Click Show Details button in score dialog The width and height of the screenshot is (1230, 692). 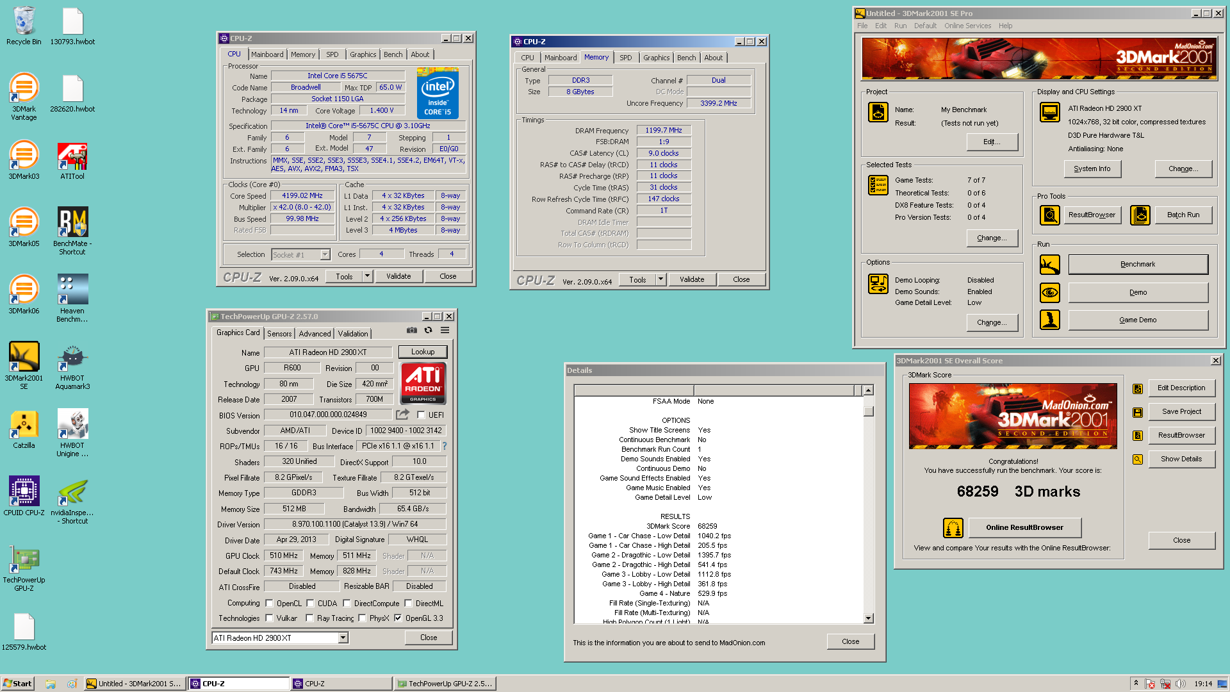[1181, 459]
